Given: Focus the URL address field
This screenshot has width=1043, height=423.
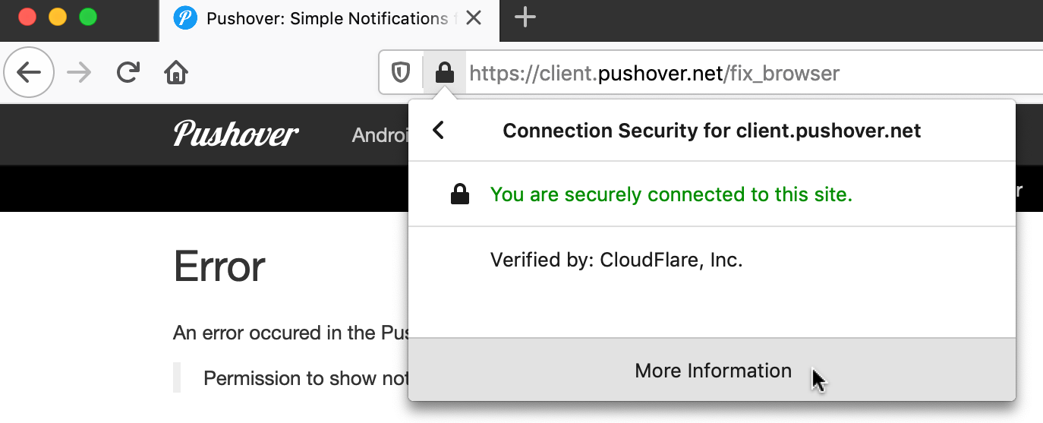Looking at the screenshot, I should [x=653, y=74].
